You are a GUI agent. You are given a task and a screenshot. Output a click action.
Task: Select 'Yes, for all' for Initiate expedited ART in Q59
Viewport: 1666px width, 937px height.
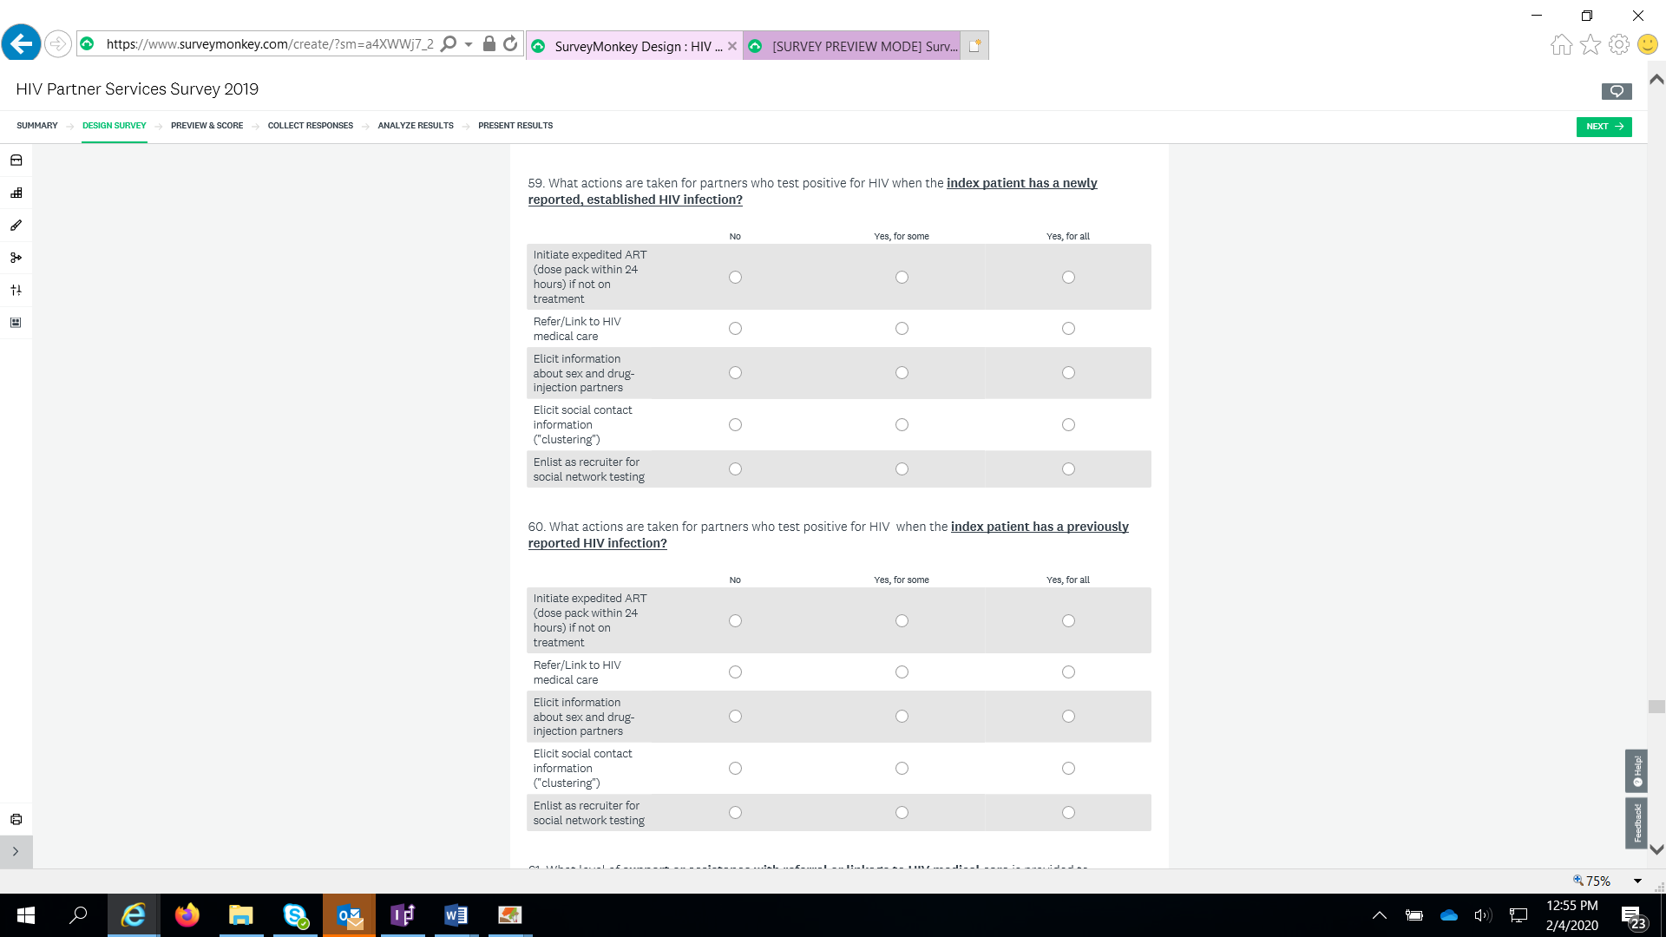click(1068, 278)
